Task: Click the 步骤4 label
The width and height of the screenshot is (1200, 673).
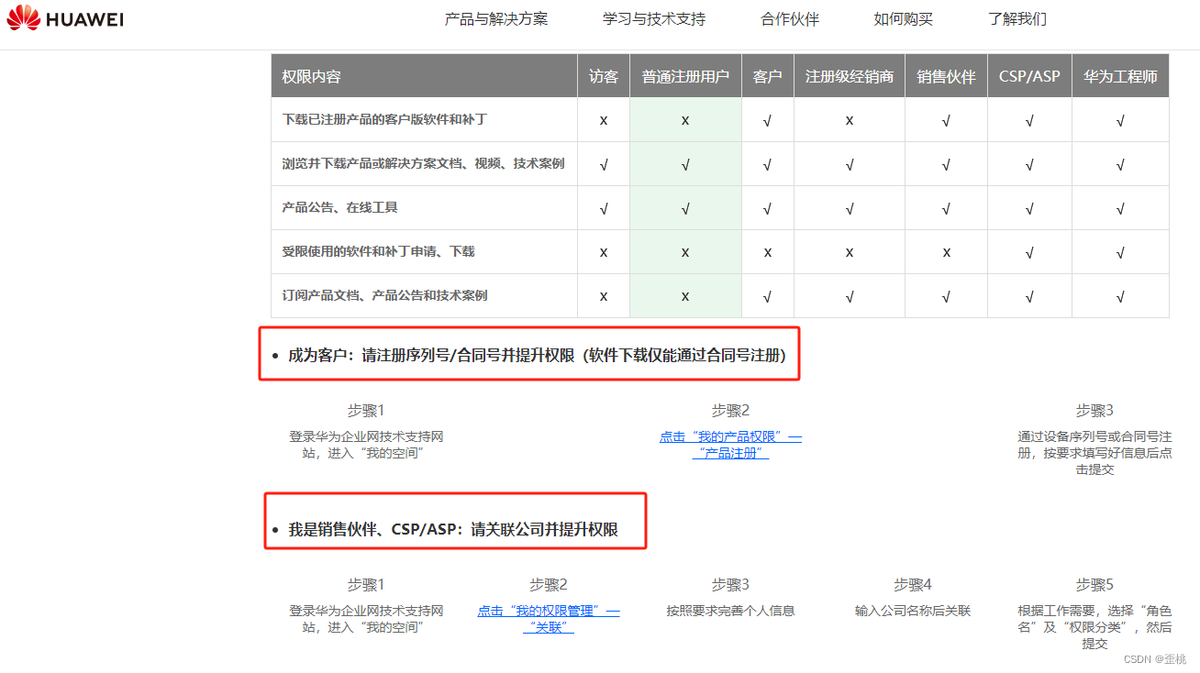Action: pyautogui.click(x=913, y=585)
